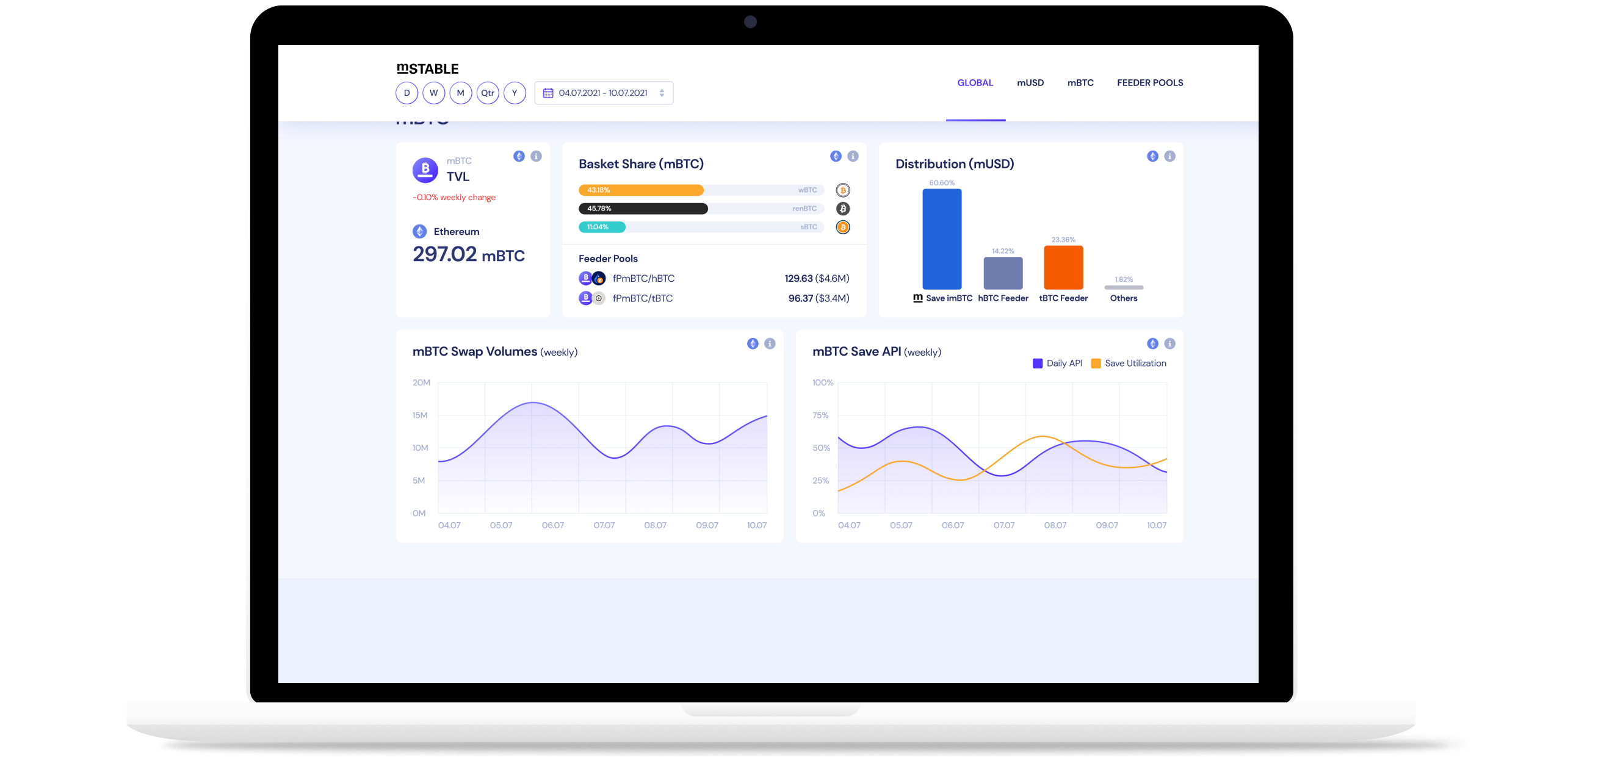Viewport: 1601px width, 757px height.
Task: Click the 297.02 mBTC value
Action: pos(469,254)
